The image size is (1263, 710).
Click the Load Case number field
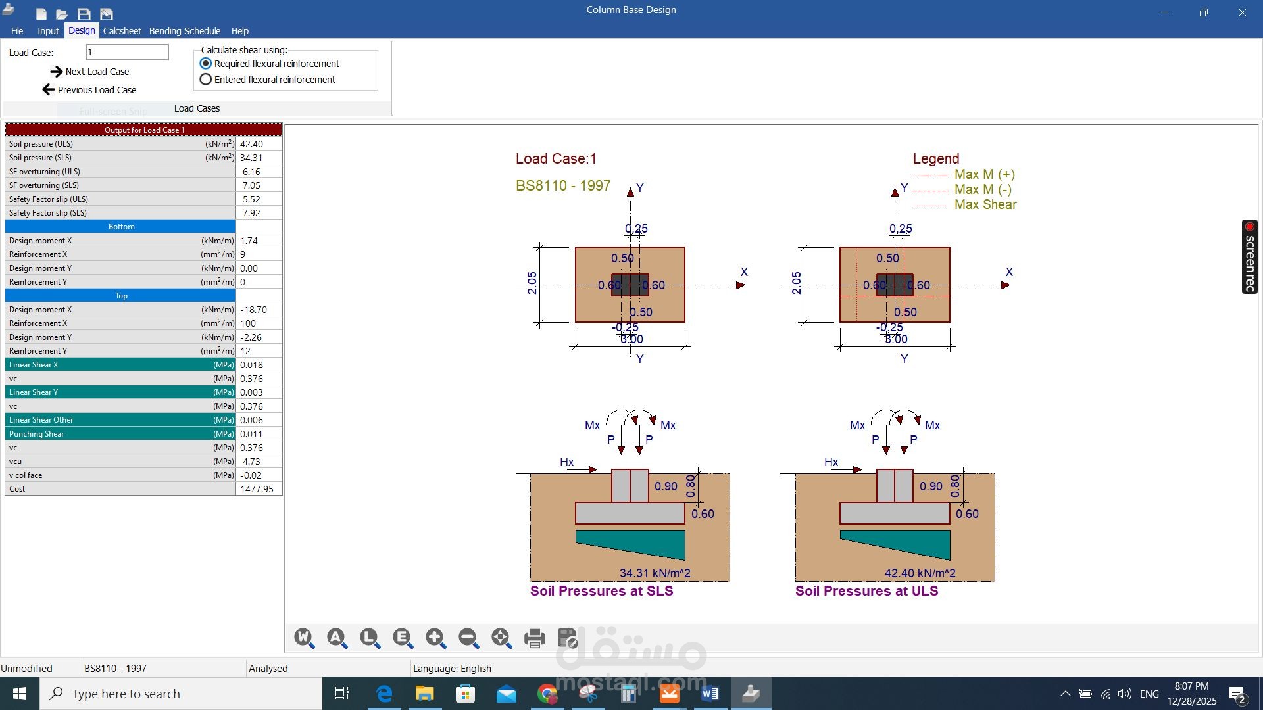127,53
